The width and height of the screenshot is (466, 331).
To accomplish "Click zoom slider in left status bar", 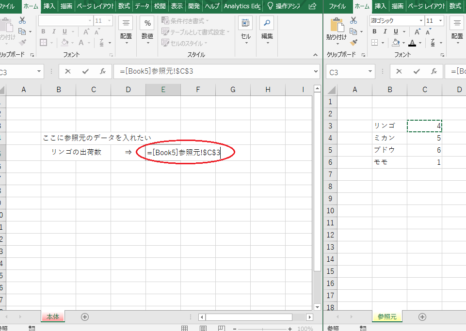I will (x=262, y=329).
